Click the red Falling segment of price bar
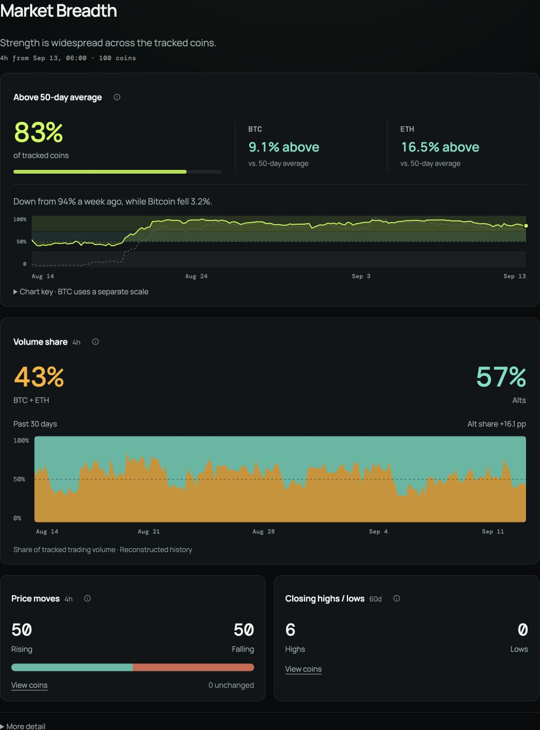 (194, 667)
